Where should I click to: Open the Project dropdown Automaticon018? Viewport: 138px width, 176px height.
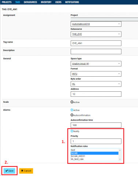coord(96,24)
